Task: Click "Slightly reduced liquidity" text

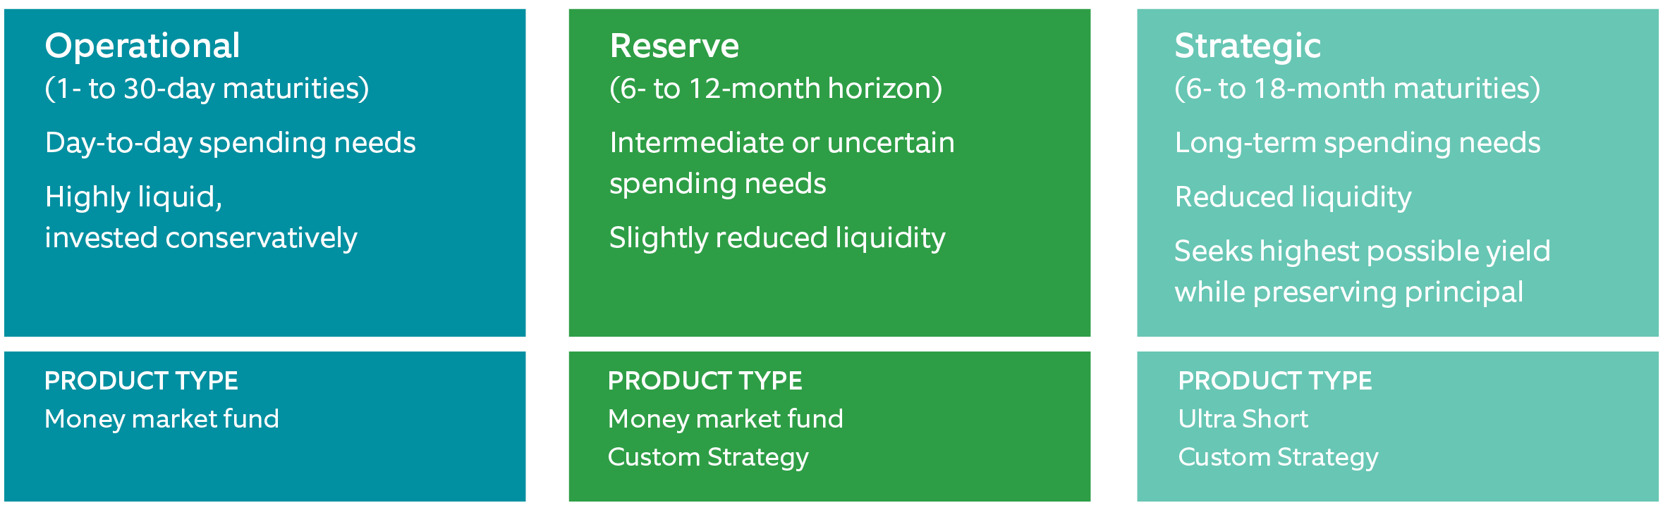Action: 777,238
